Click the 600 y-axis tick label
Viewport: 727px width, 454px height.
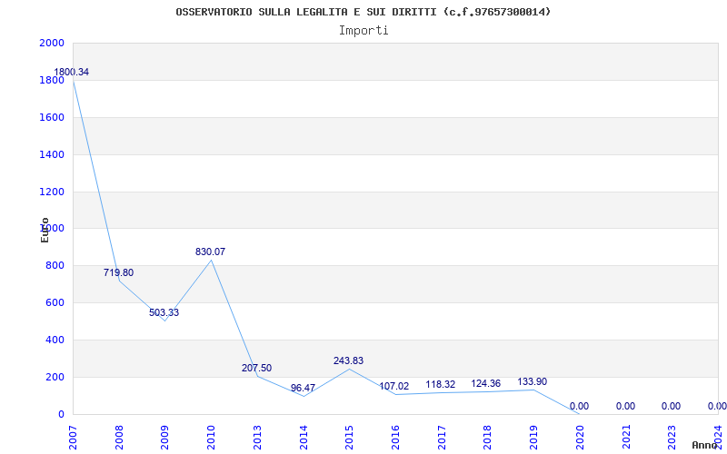pos(55,303)
